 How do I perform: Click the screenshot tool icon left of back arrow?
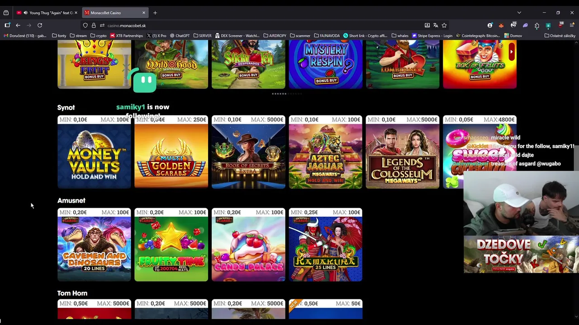(x=7, y=25)
